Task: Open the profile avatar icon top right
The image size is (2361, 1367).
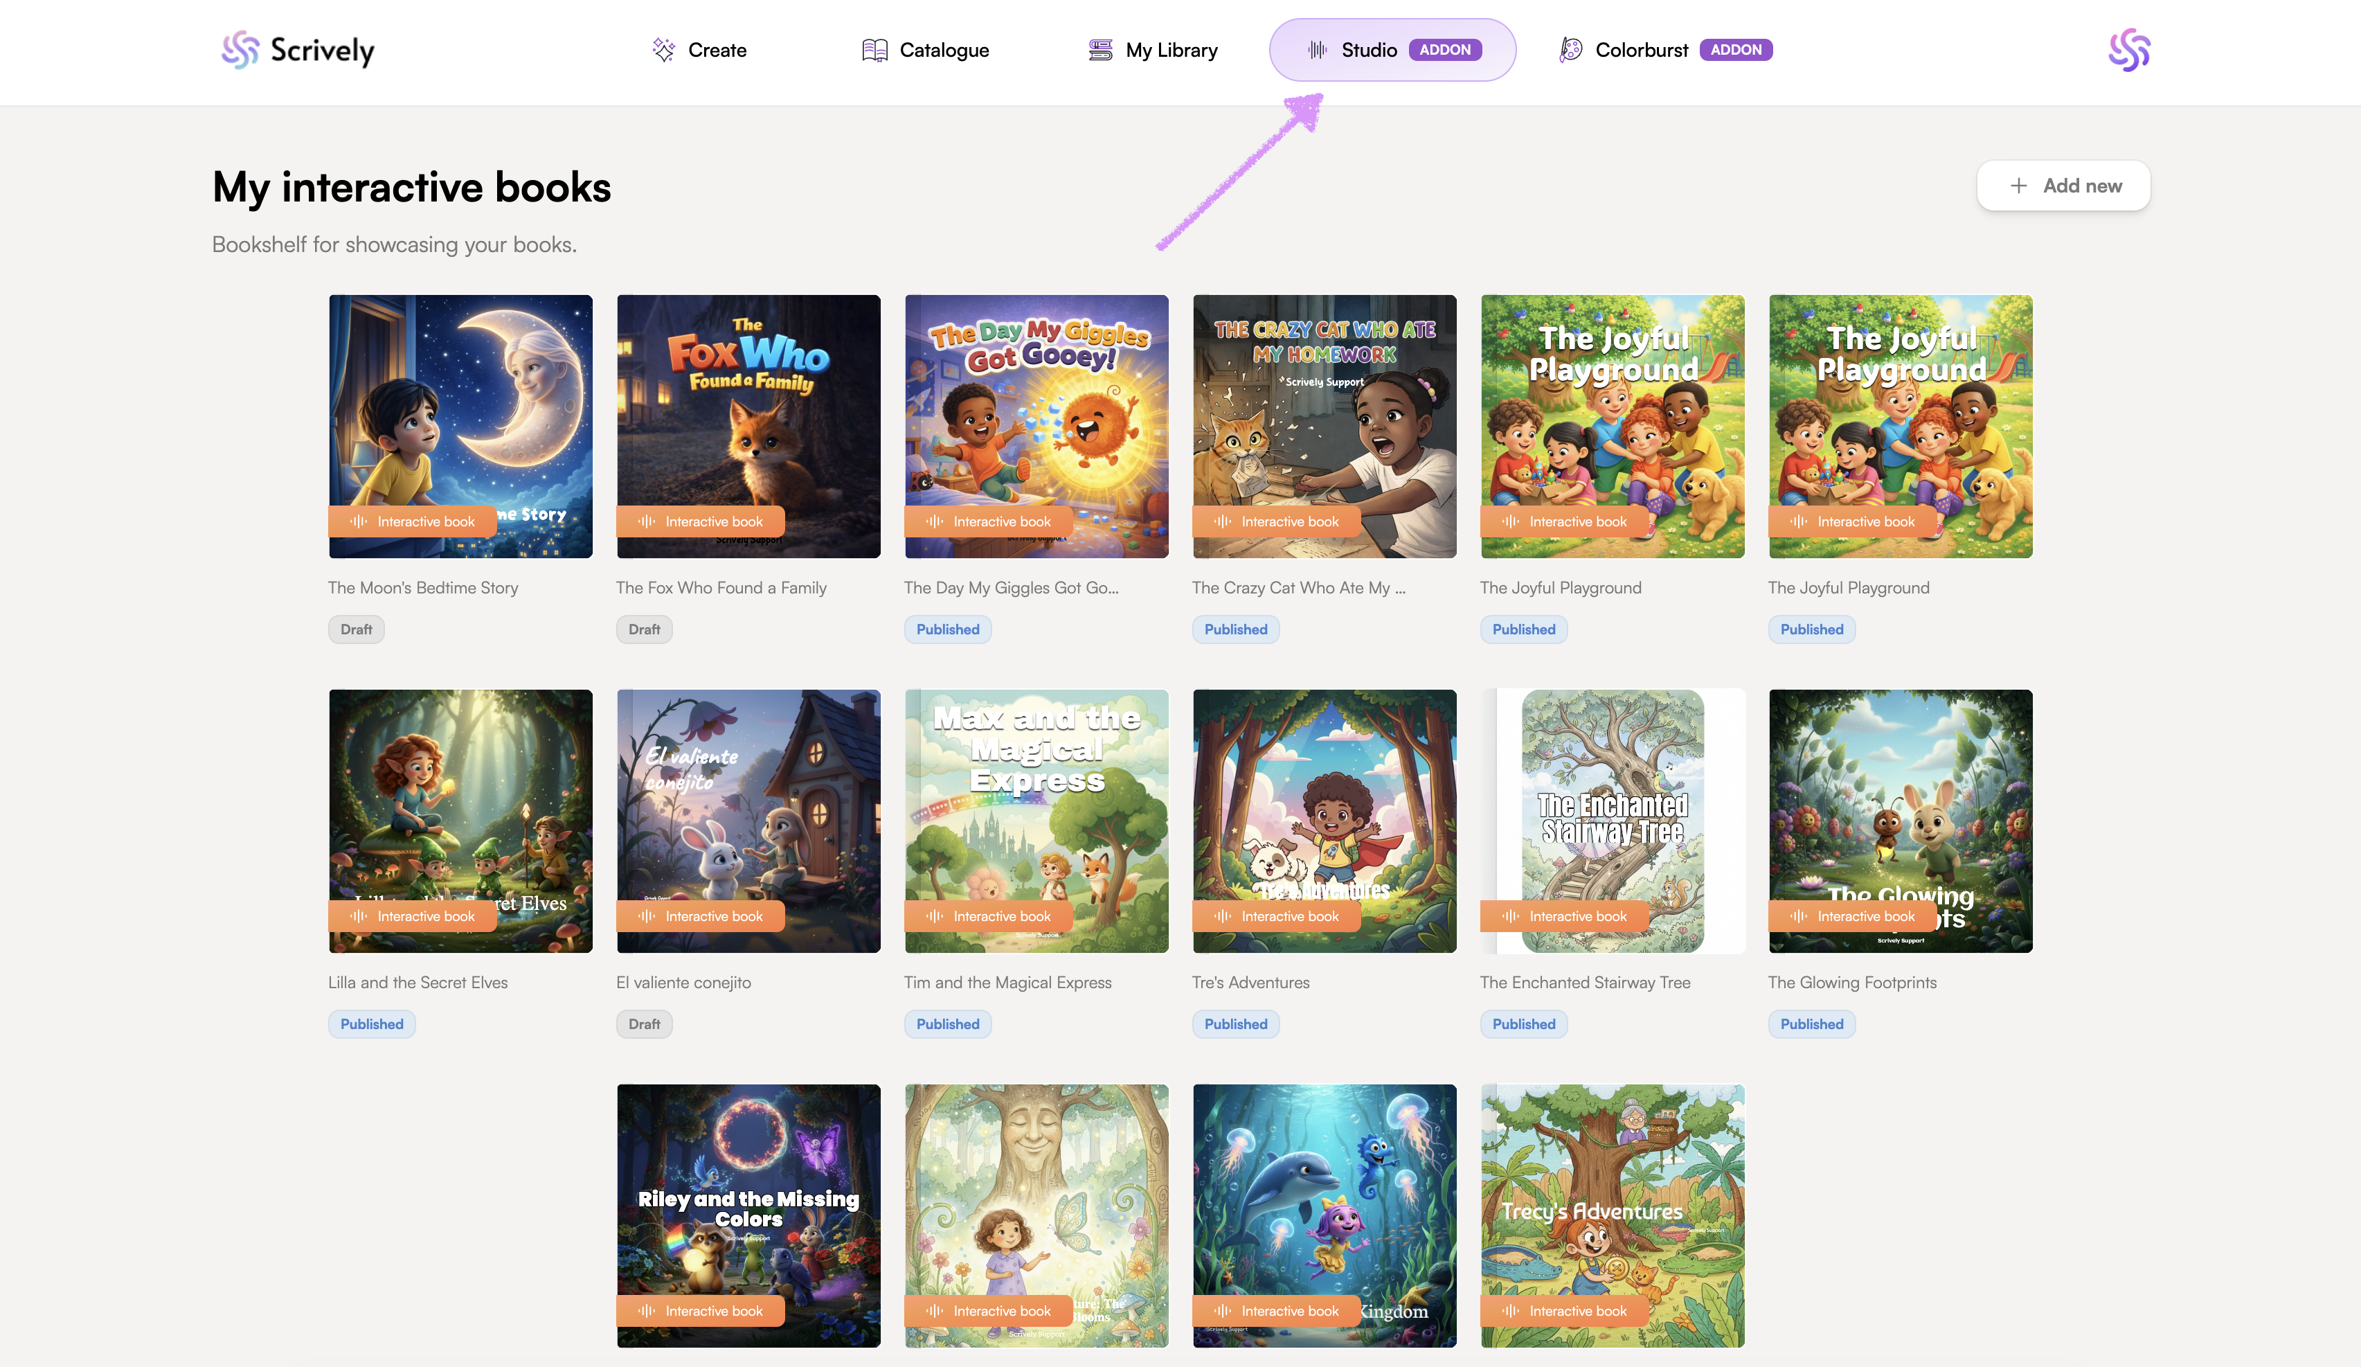Action: pos(2128,50)
